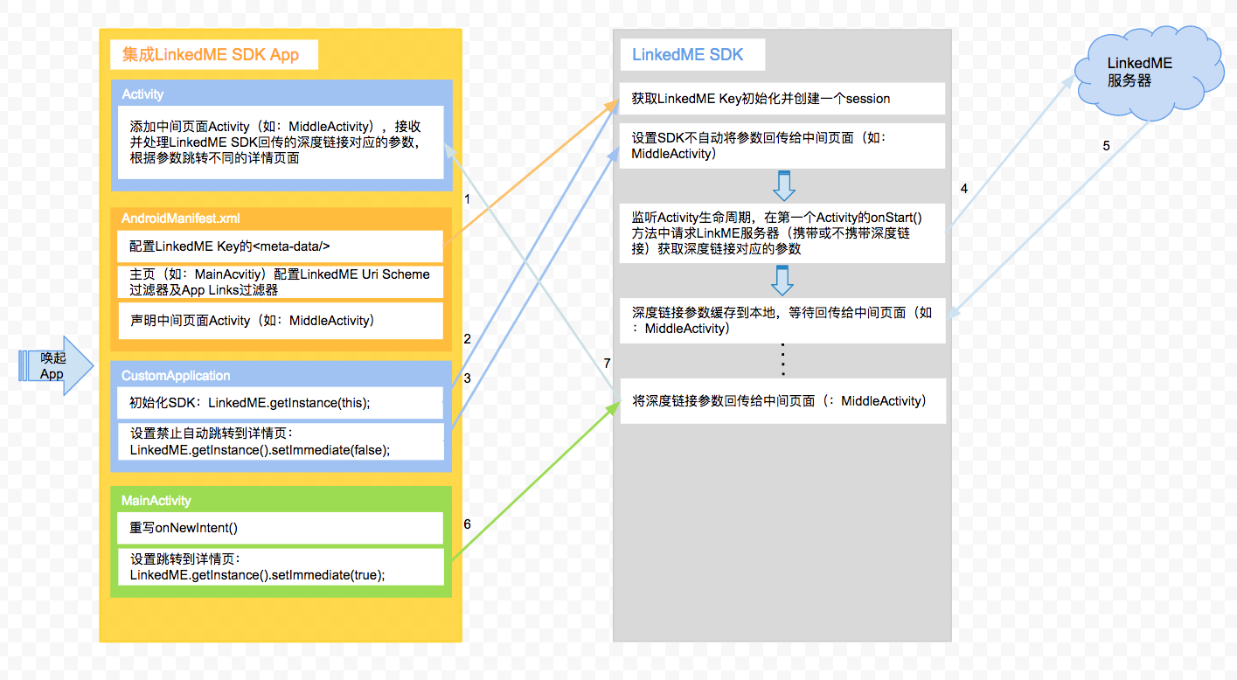Click the MainActivity section header
The image size is (1237, 680).
[x=156, y=501]
